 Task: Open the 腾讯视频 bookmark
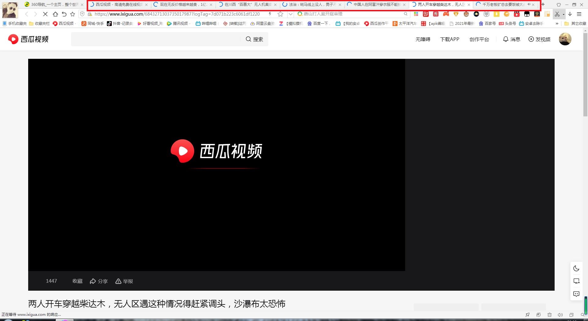point(179,24)
